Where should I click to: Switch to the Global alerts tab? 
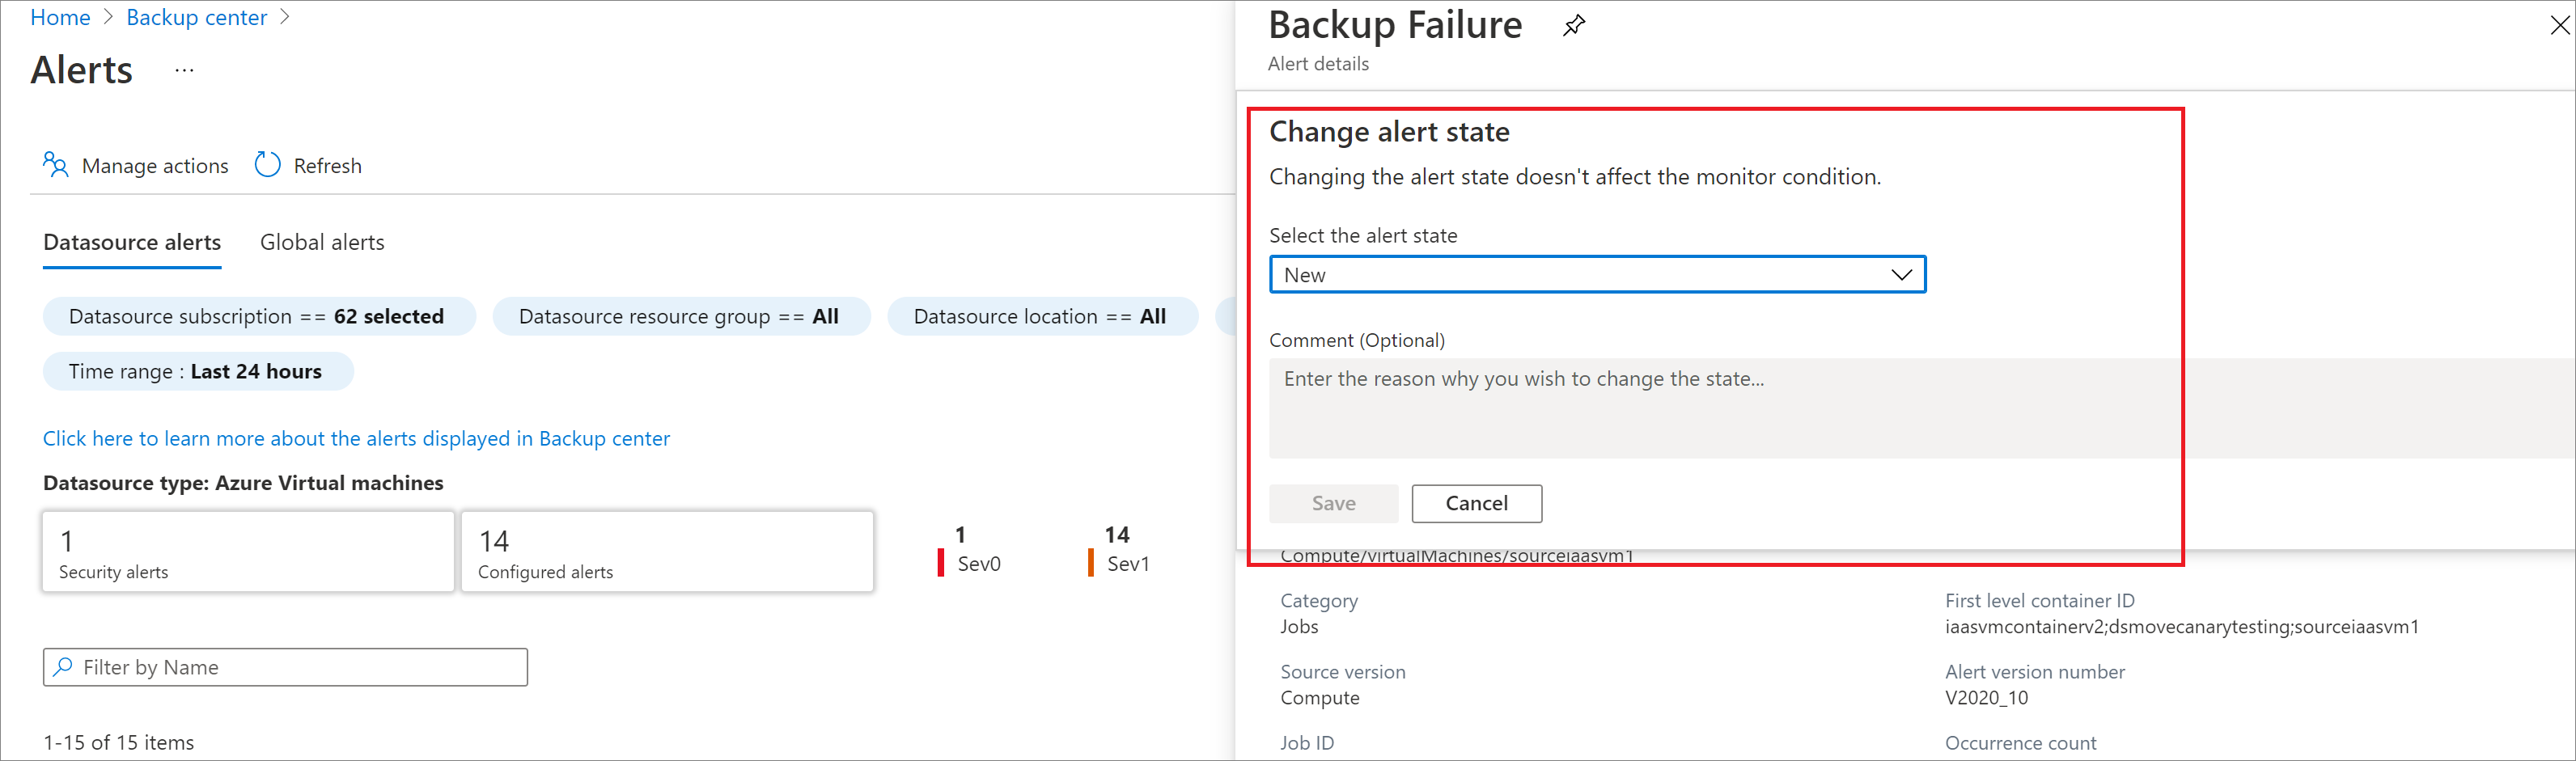tap(322, 242)
